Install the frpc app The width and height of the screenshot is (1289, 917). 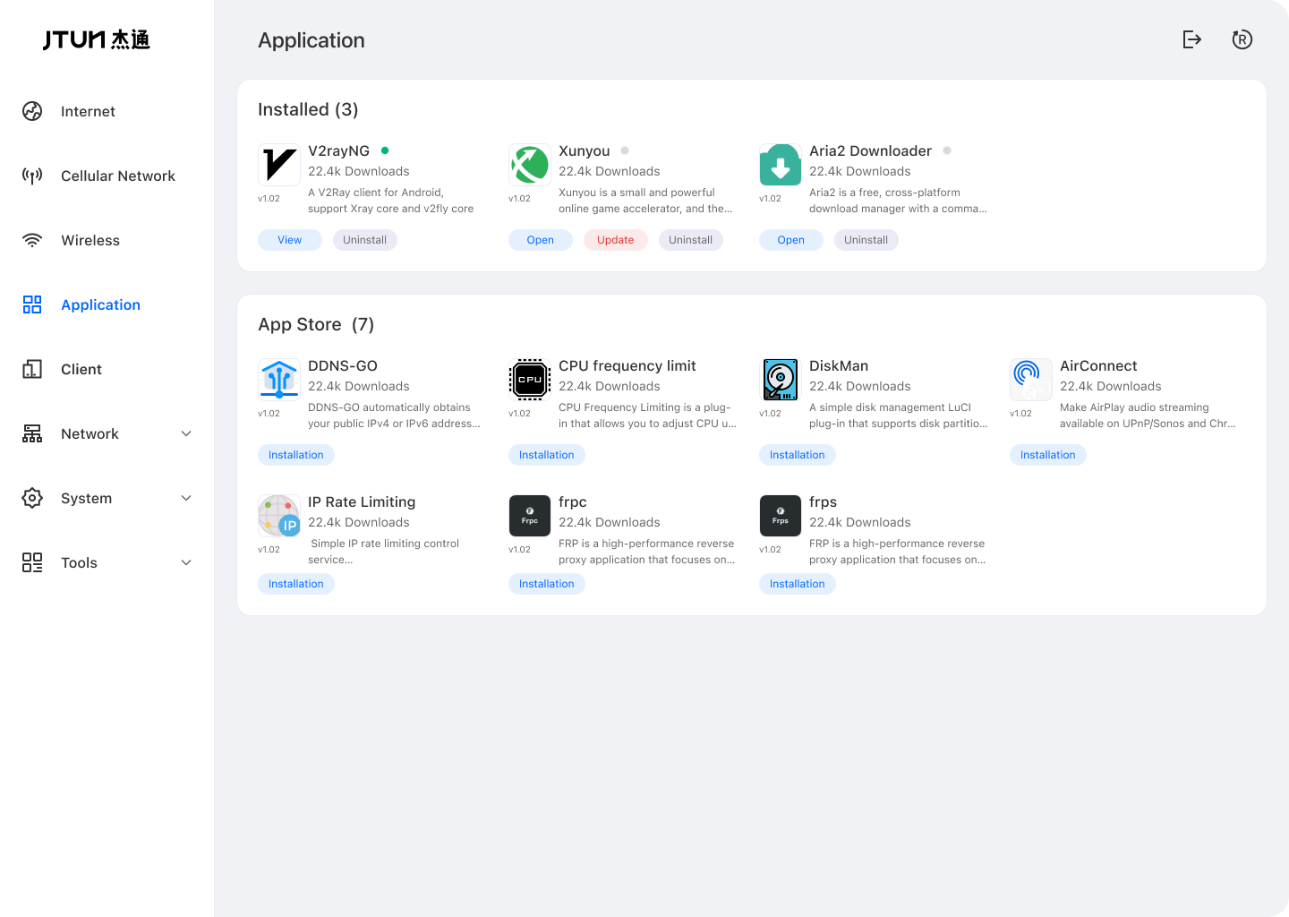click(x=547, y=584)
